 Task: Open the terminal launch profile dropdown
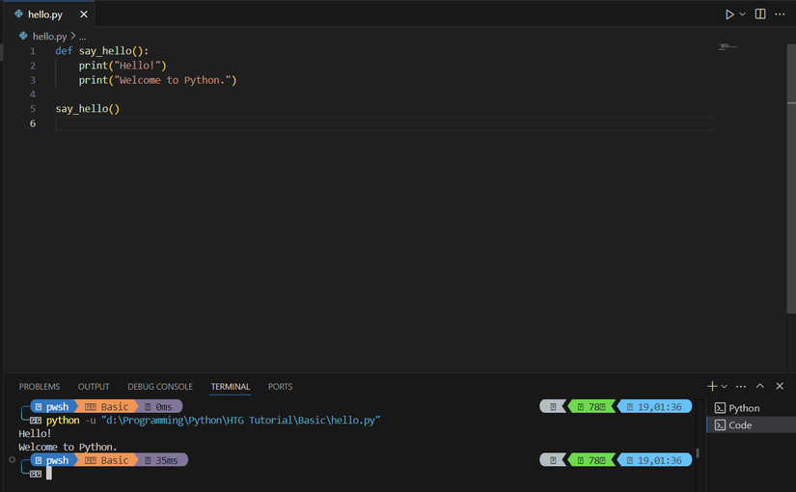coord(725,386)
